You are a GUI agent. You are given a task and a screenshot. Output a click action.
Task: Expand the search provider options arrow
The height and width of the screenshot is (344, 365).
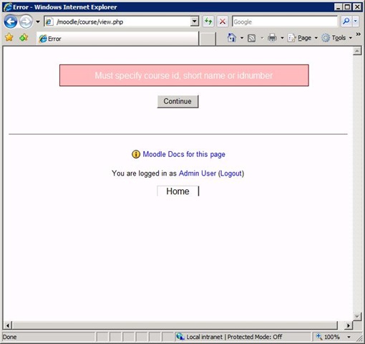pyautogui.click(x=356, y=21)
